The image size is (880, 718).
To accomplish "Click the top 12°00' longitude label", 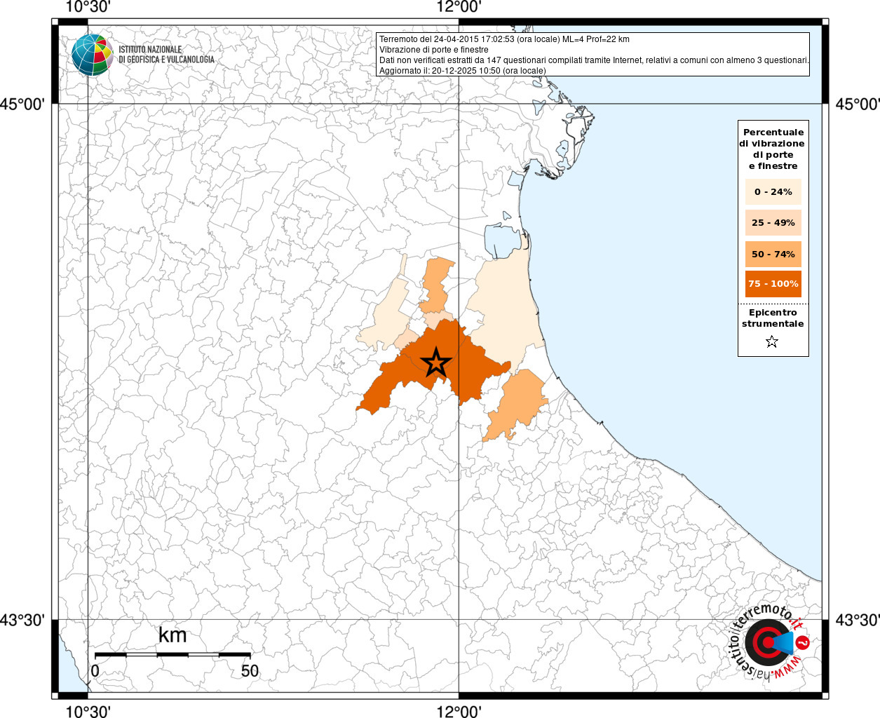I will pos(459,7).
